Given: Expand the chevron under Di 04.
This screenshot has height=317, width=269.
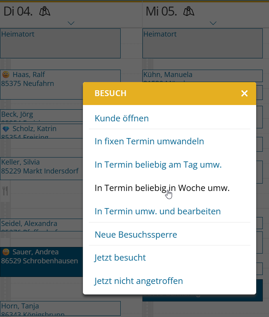Looking at the screenshot, I should point(71,23).
